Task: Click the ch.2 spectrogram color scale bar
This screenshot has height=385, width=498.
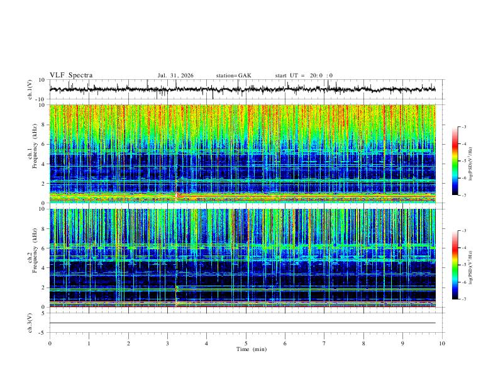Action: click(x=455, y=265)
